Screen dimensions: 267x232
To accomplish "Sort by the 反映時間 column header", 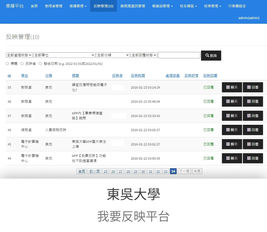I will [138, 76].
